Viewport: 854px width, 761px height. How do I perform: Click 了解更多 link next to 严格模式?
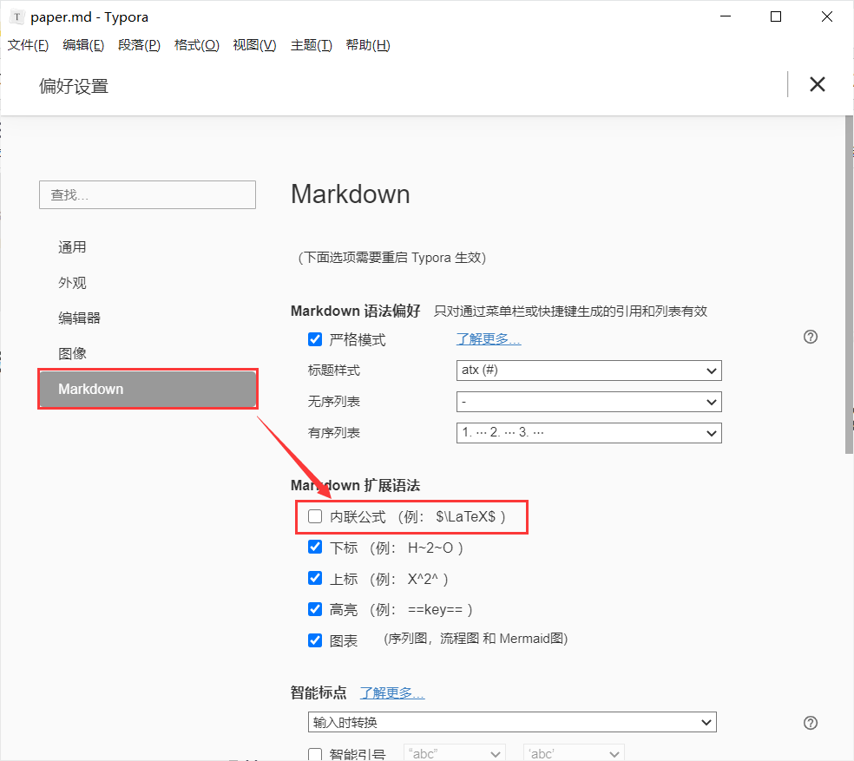pos(488,339)
